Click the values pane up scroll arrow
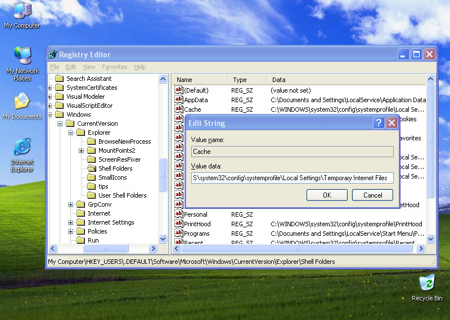Screen dimensions: 450x320 coord(430,79)
